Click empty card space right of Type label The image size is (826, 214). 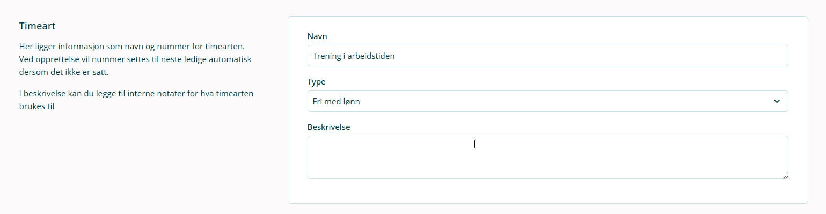pos(537,82)
